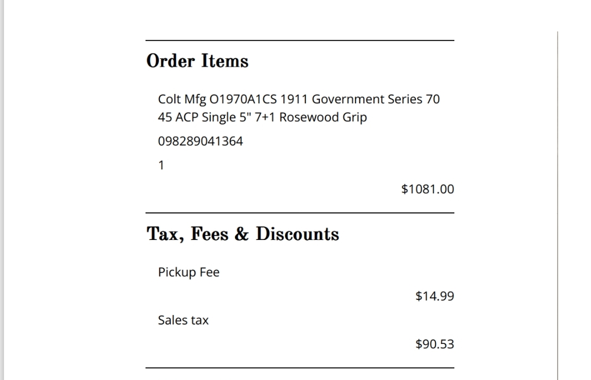Image resolution: width=591 pixels, height=380 pixels.
Task: Click the quantity value 1
Action: click(x=161, y=165)
